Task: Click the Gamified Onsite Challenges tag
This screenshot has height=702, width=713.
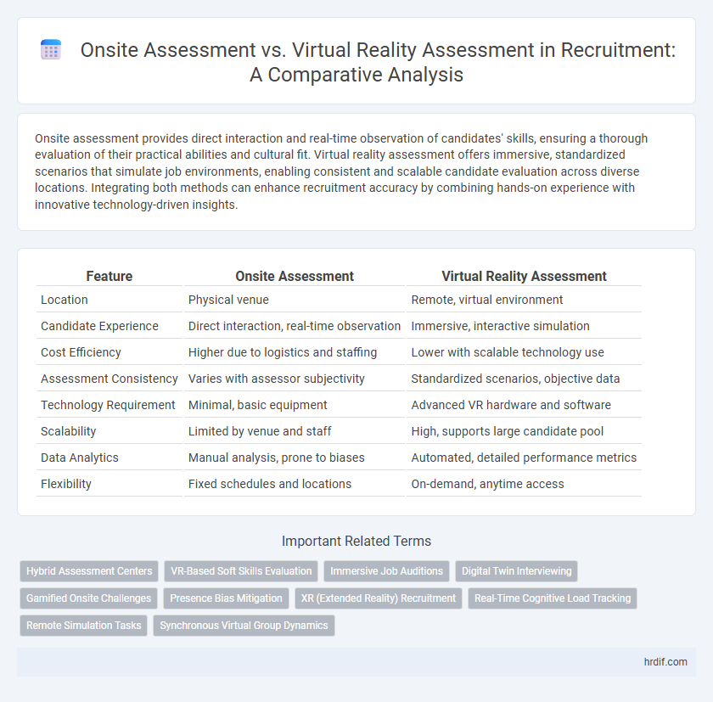Action: [x=88, y=598]
